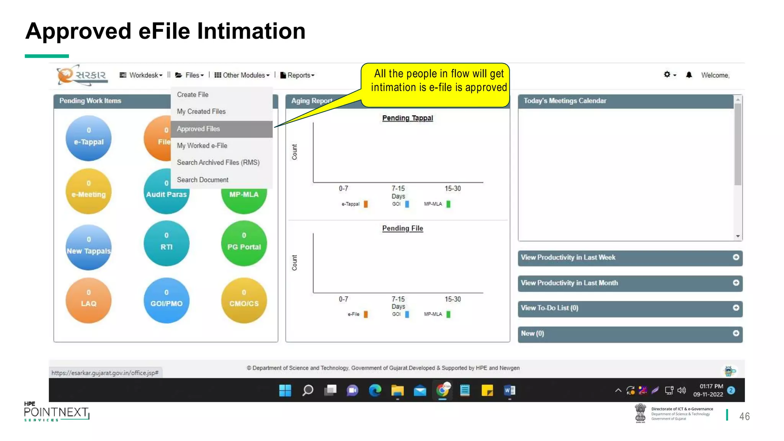Expand the New (0) panel
Image resolution: width=784 pixels, height=441 pixels.
pyautogui.click(x=735, y=333)
